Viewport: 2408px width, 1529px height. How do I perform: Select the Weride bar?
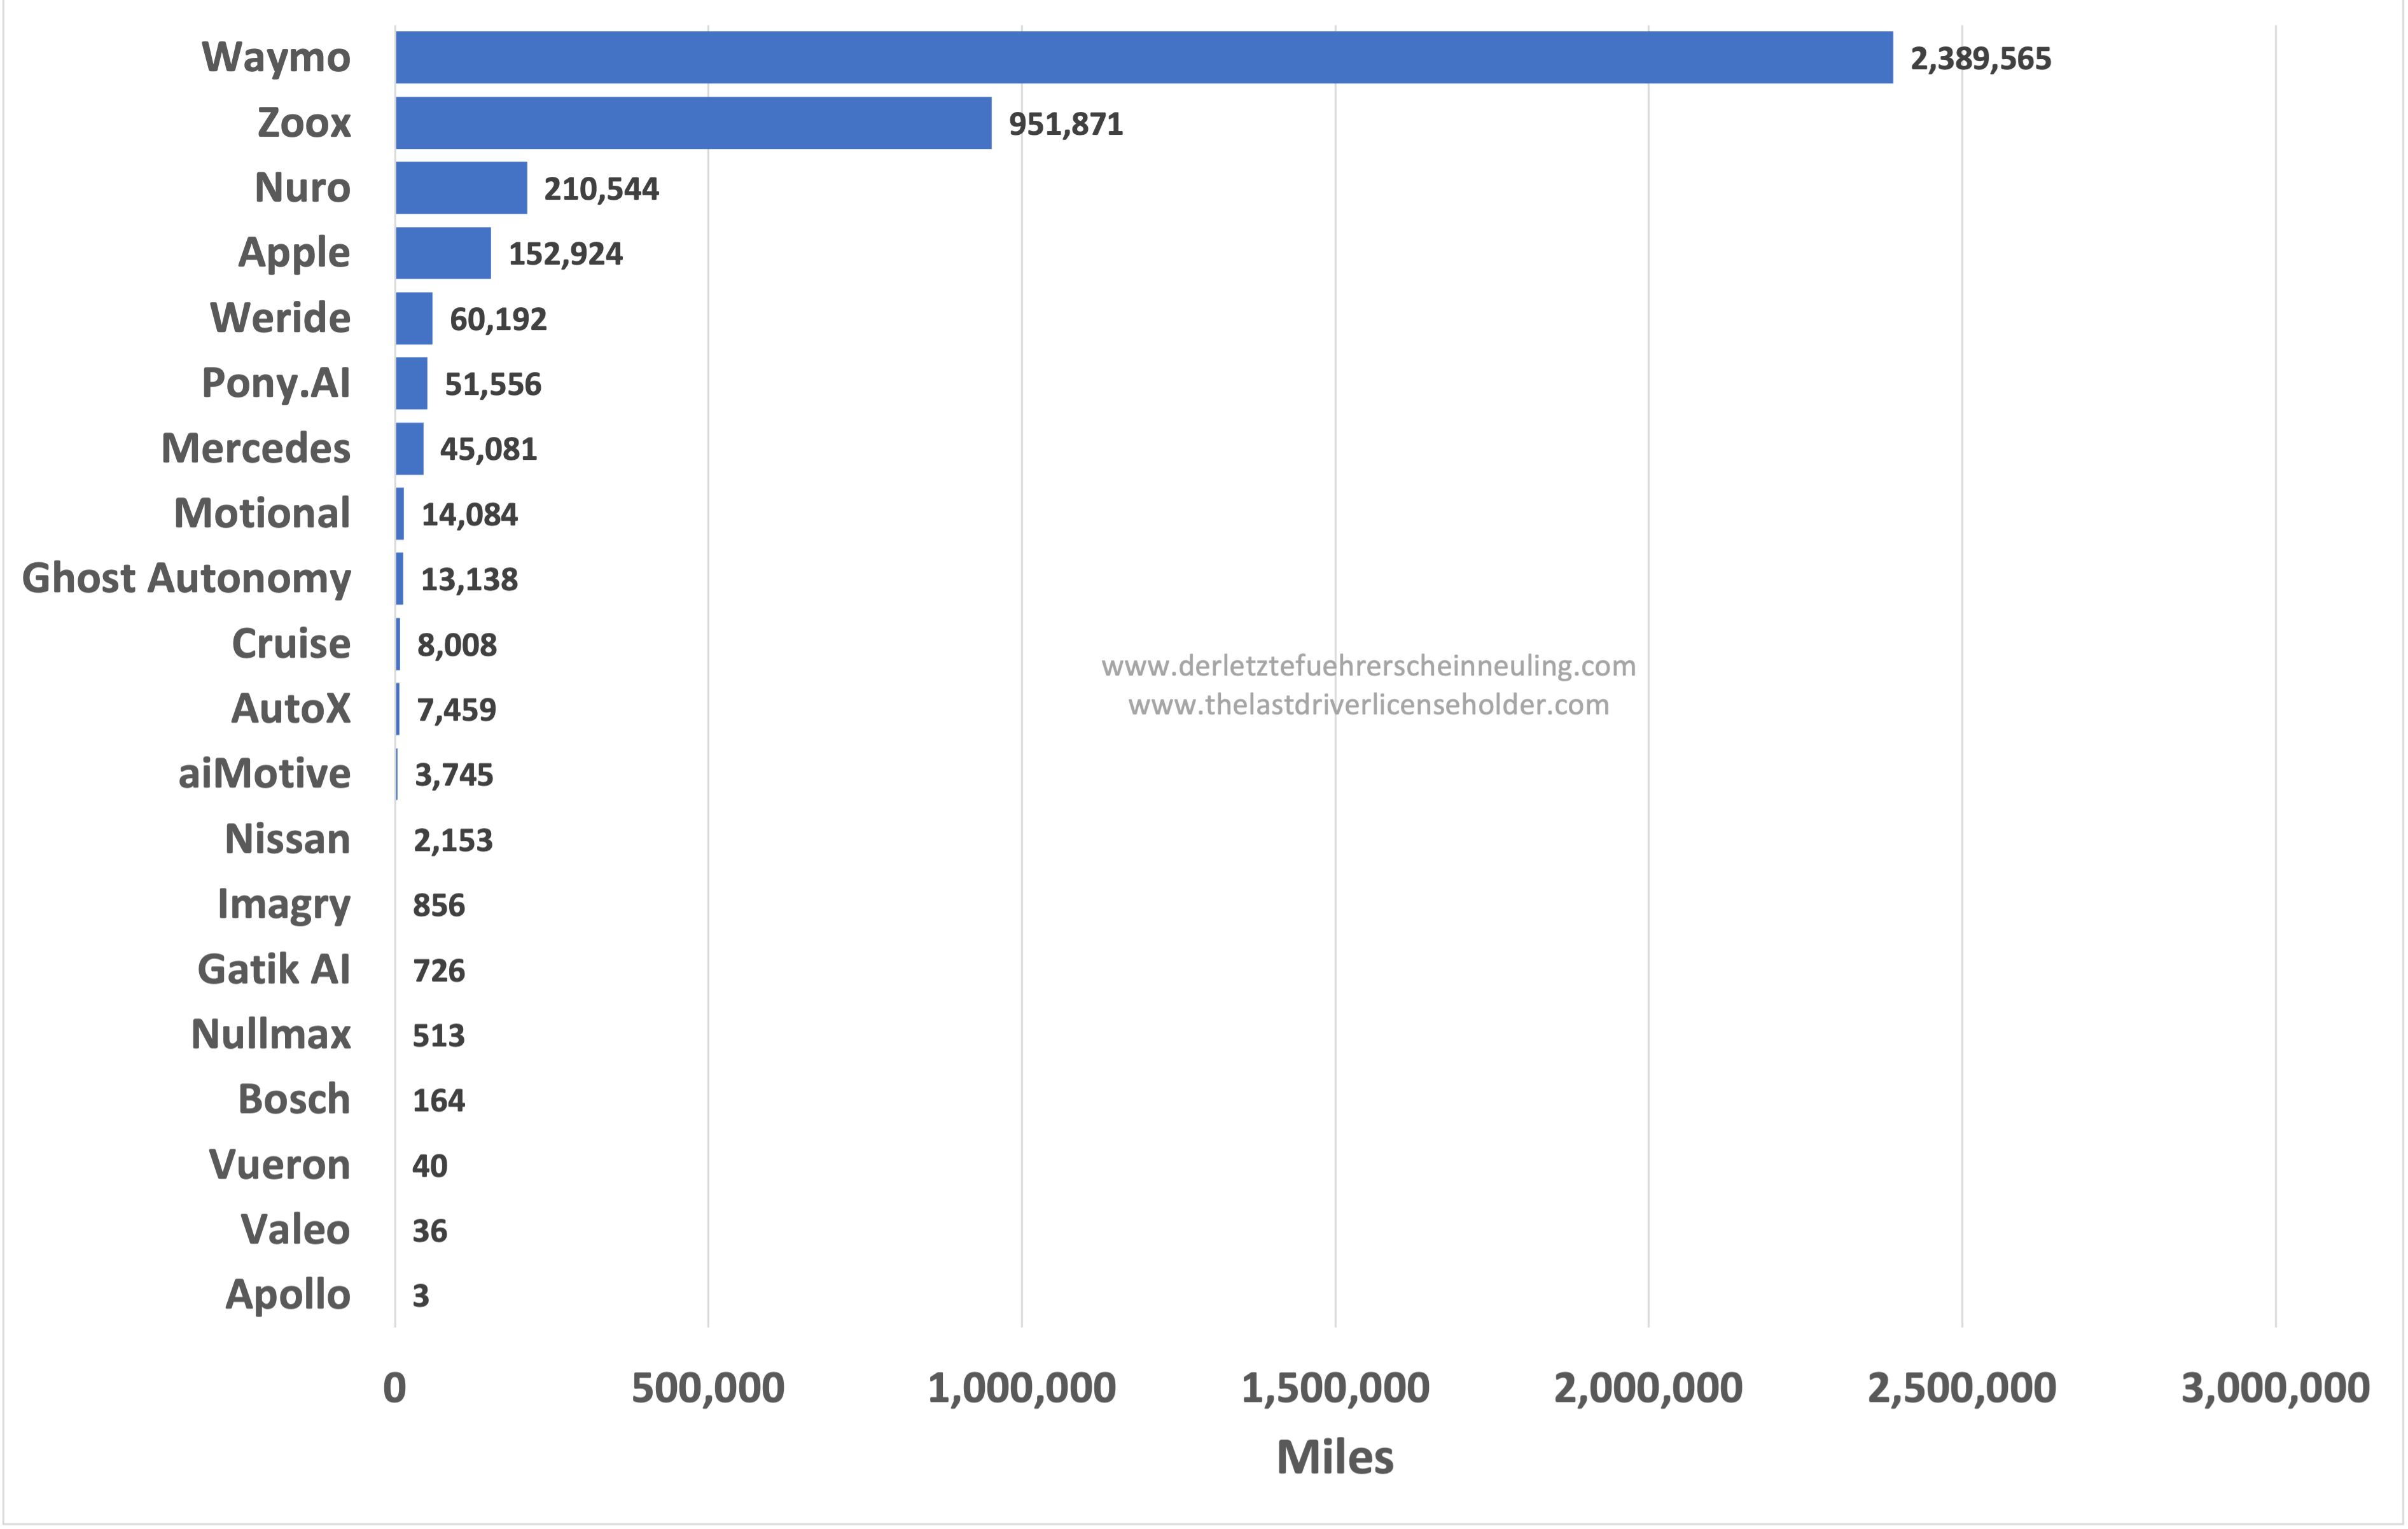click(414, 318)
